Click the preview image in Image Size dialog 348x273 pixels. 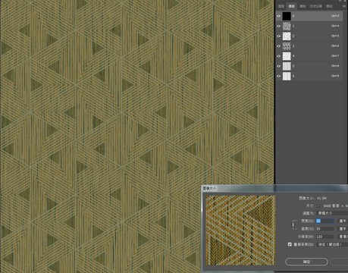tap(240, 231)
